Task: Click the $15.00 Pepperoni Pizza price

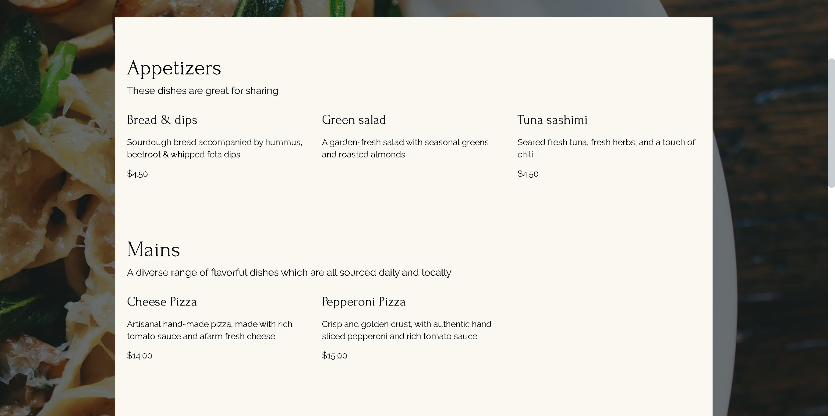Action: click(x=334, y=356)
